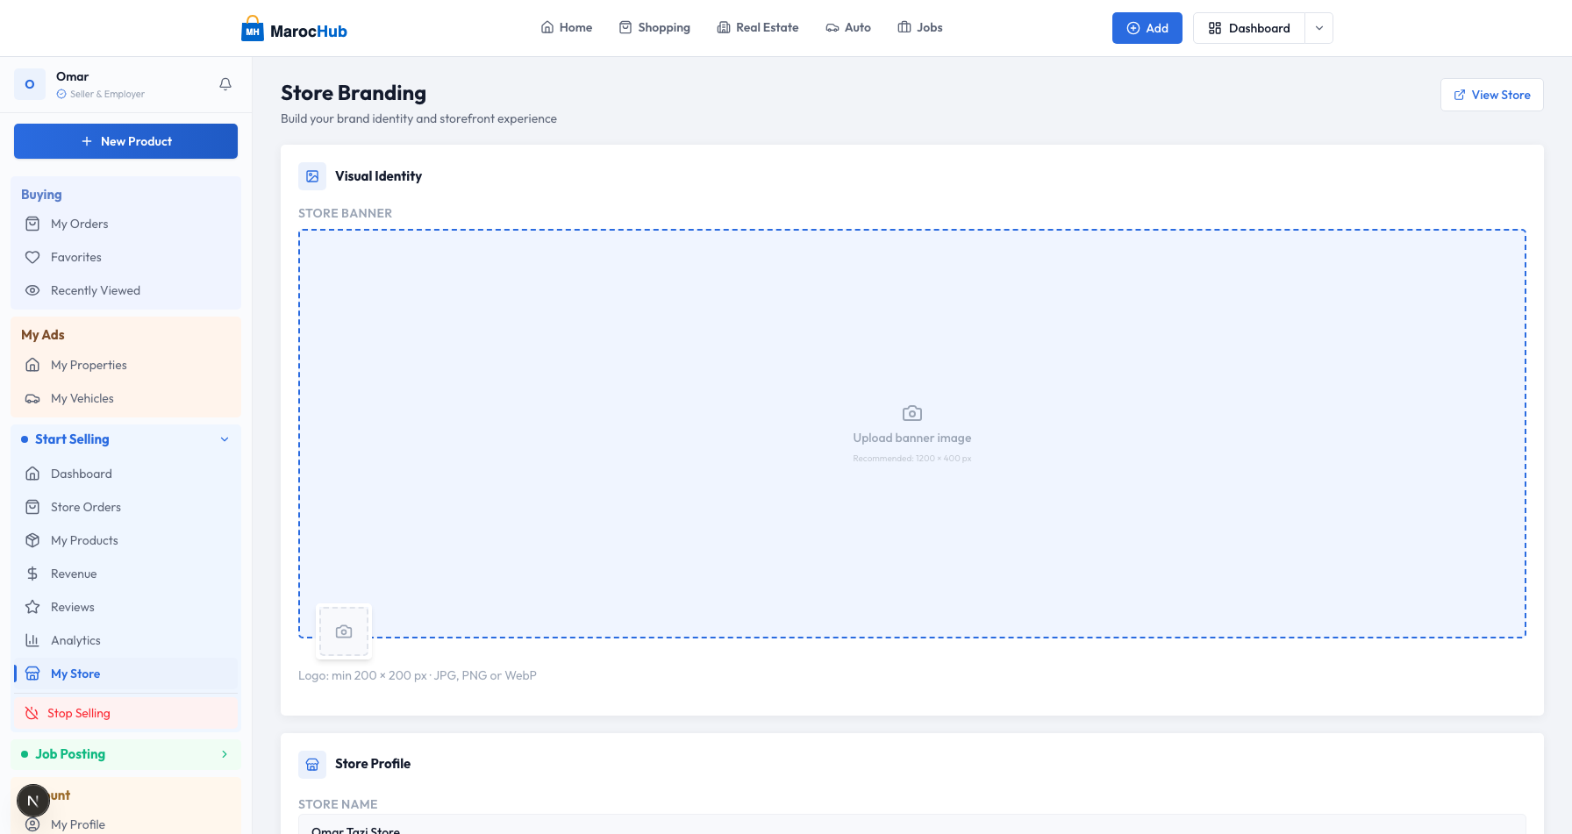The image size is (1572, 834).
Task: Expand the Job Posting section
Action: [225, 754]
